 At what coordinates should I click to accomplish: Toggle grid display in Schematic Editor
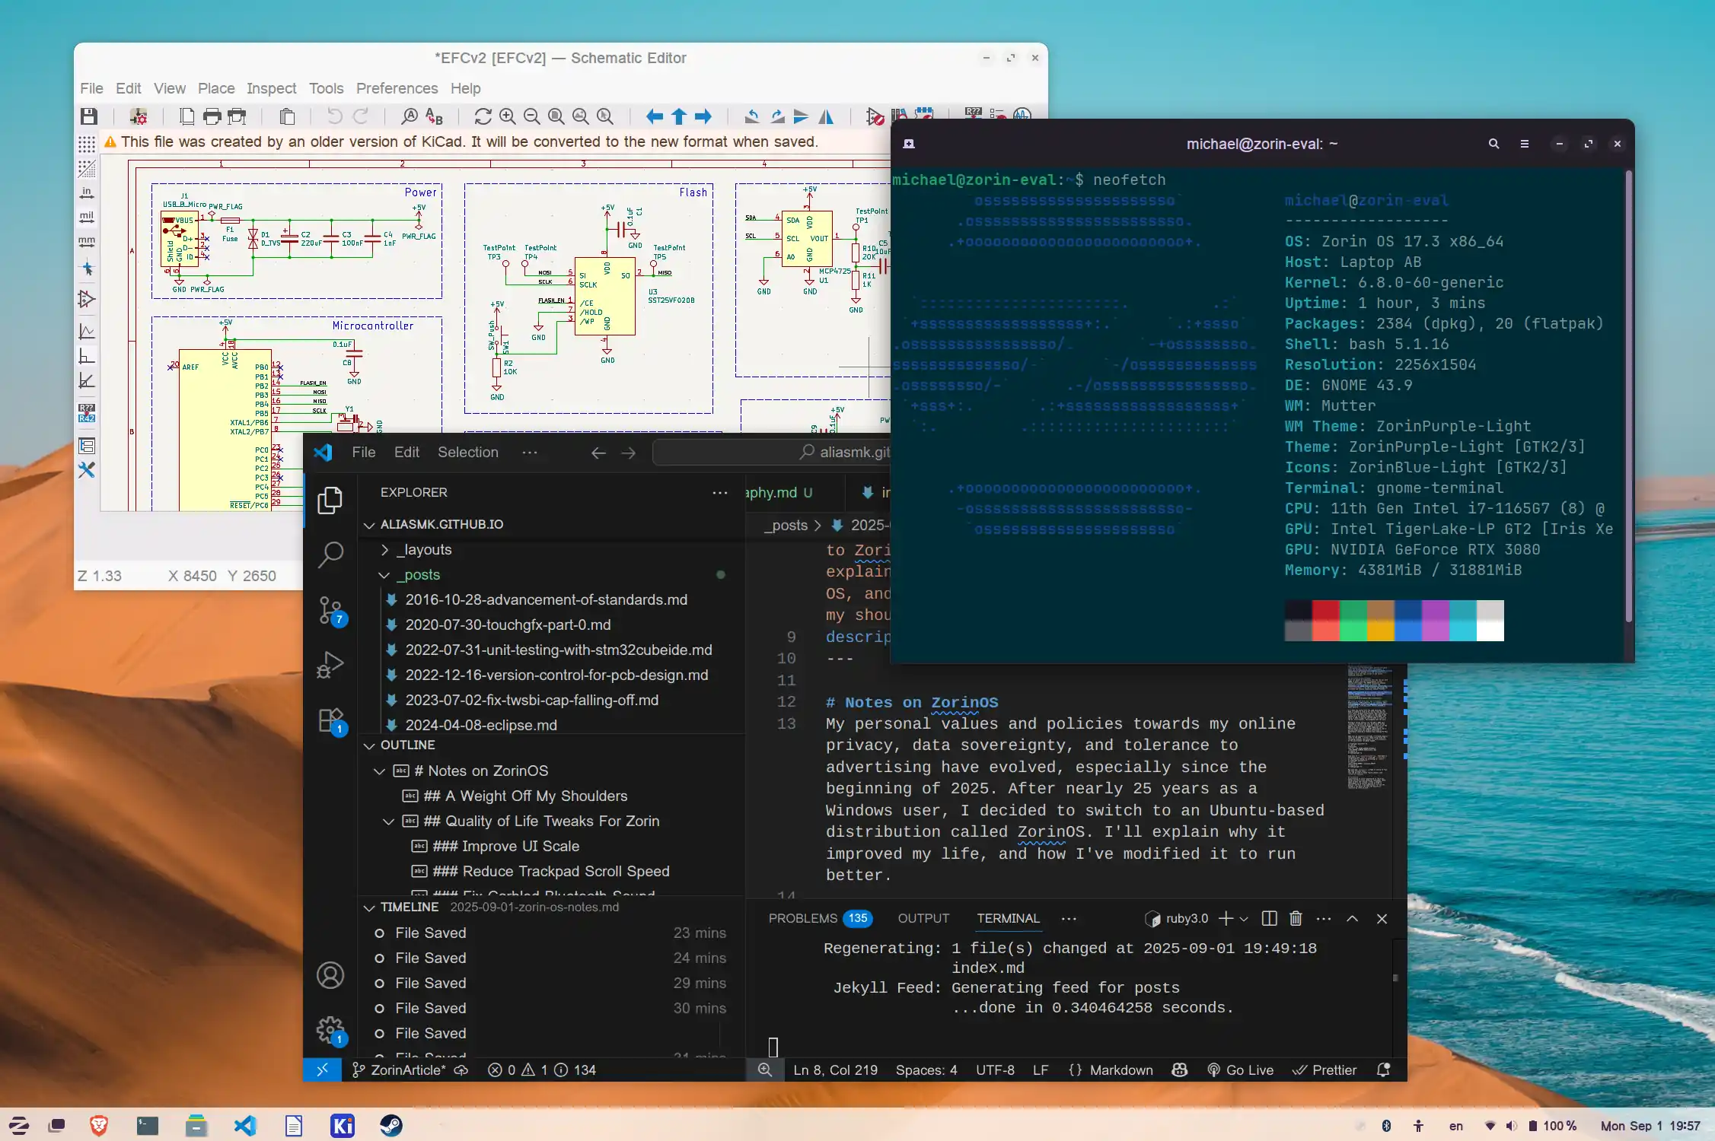87,144
